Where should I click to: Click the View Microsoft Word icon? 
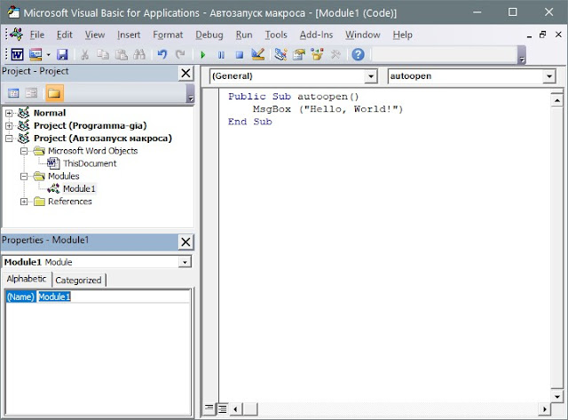tap(17, 55)
